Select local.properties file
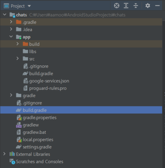Screen dimensions: 165x168 pyautogui.click(x=38, y=140)
